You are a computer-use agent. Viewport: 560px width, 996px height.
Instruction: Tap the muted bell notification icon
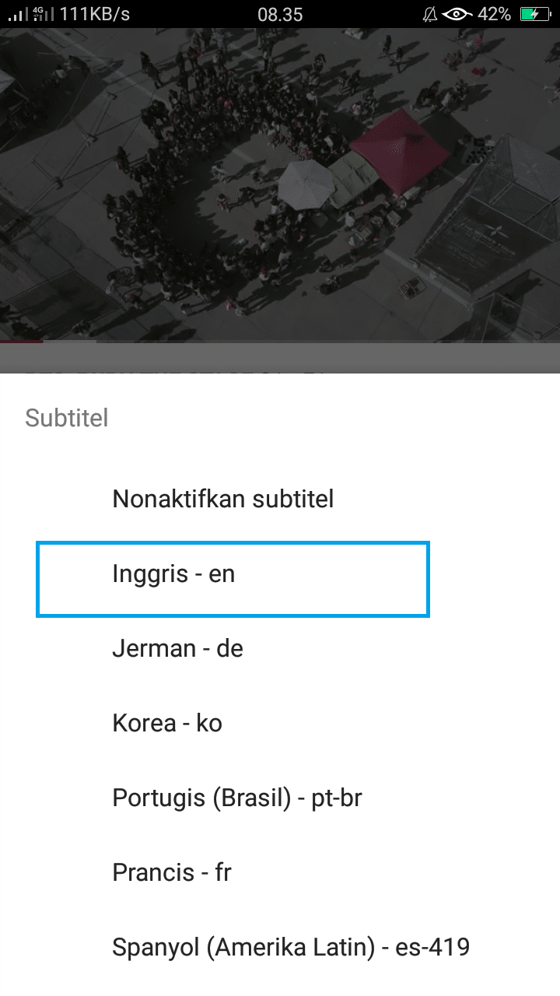tap(429, 14)
